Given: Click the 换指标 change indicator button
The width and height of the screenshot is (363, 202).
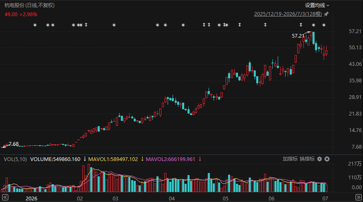Looking at the screenshot, I should click(x=307, y=159).
